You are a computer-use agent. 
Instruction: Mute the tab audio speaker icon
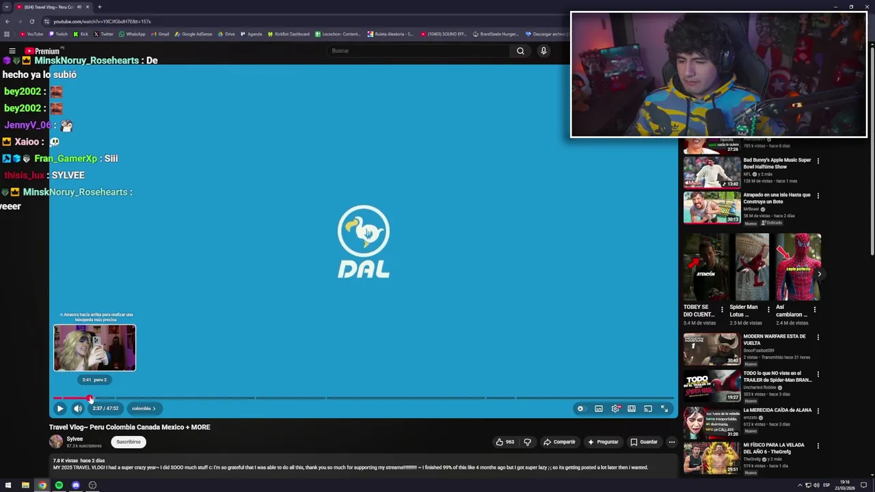coord(79,7)
